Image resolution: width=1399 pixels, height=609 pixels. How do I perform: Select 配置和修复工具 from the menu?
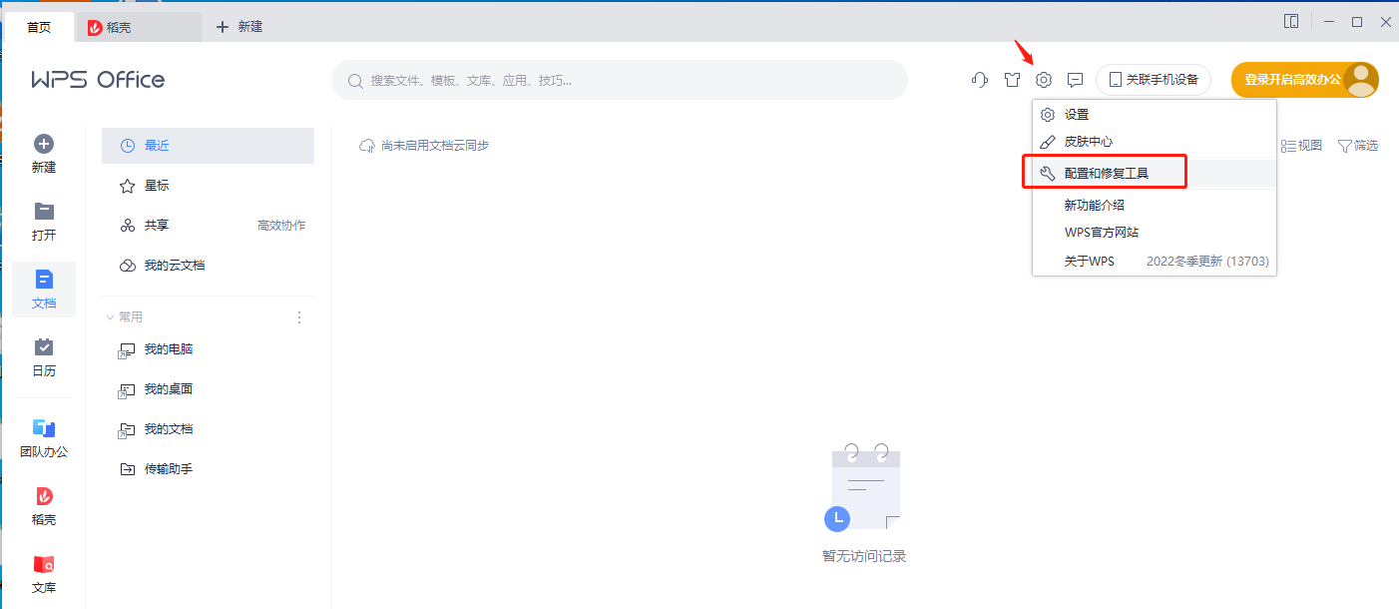point(1105,172)
